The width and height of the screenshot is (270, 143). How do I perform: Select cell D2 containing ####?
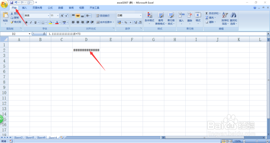coord(86,50)
